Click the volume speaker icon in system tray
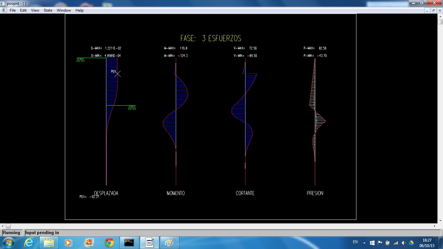The image size is (443, 249). click(403, 243)
